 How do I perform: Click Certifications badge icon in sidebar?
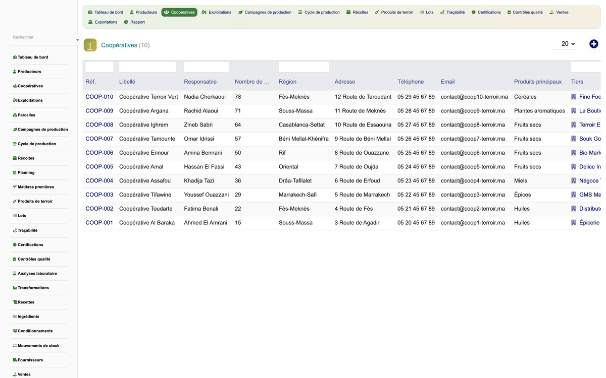[15, 244]
